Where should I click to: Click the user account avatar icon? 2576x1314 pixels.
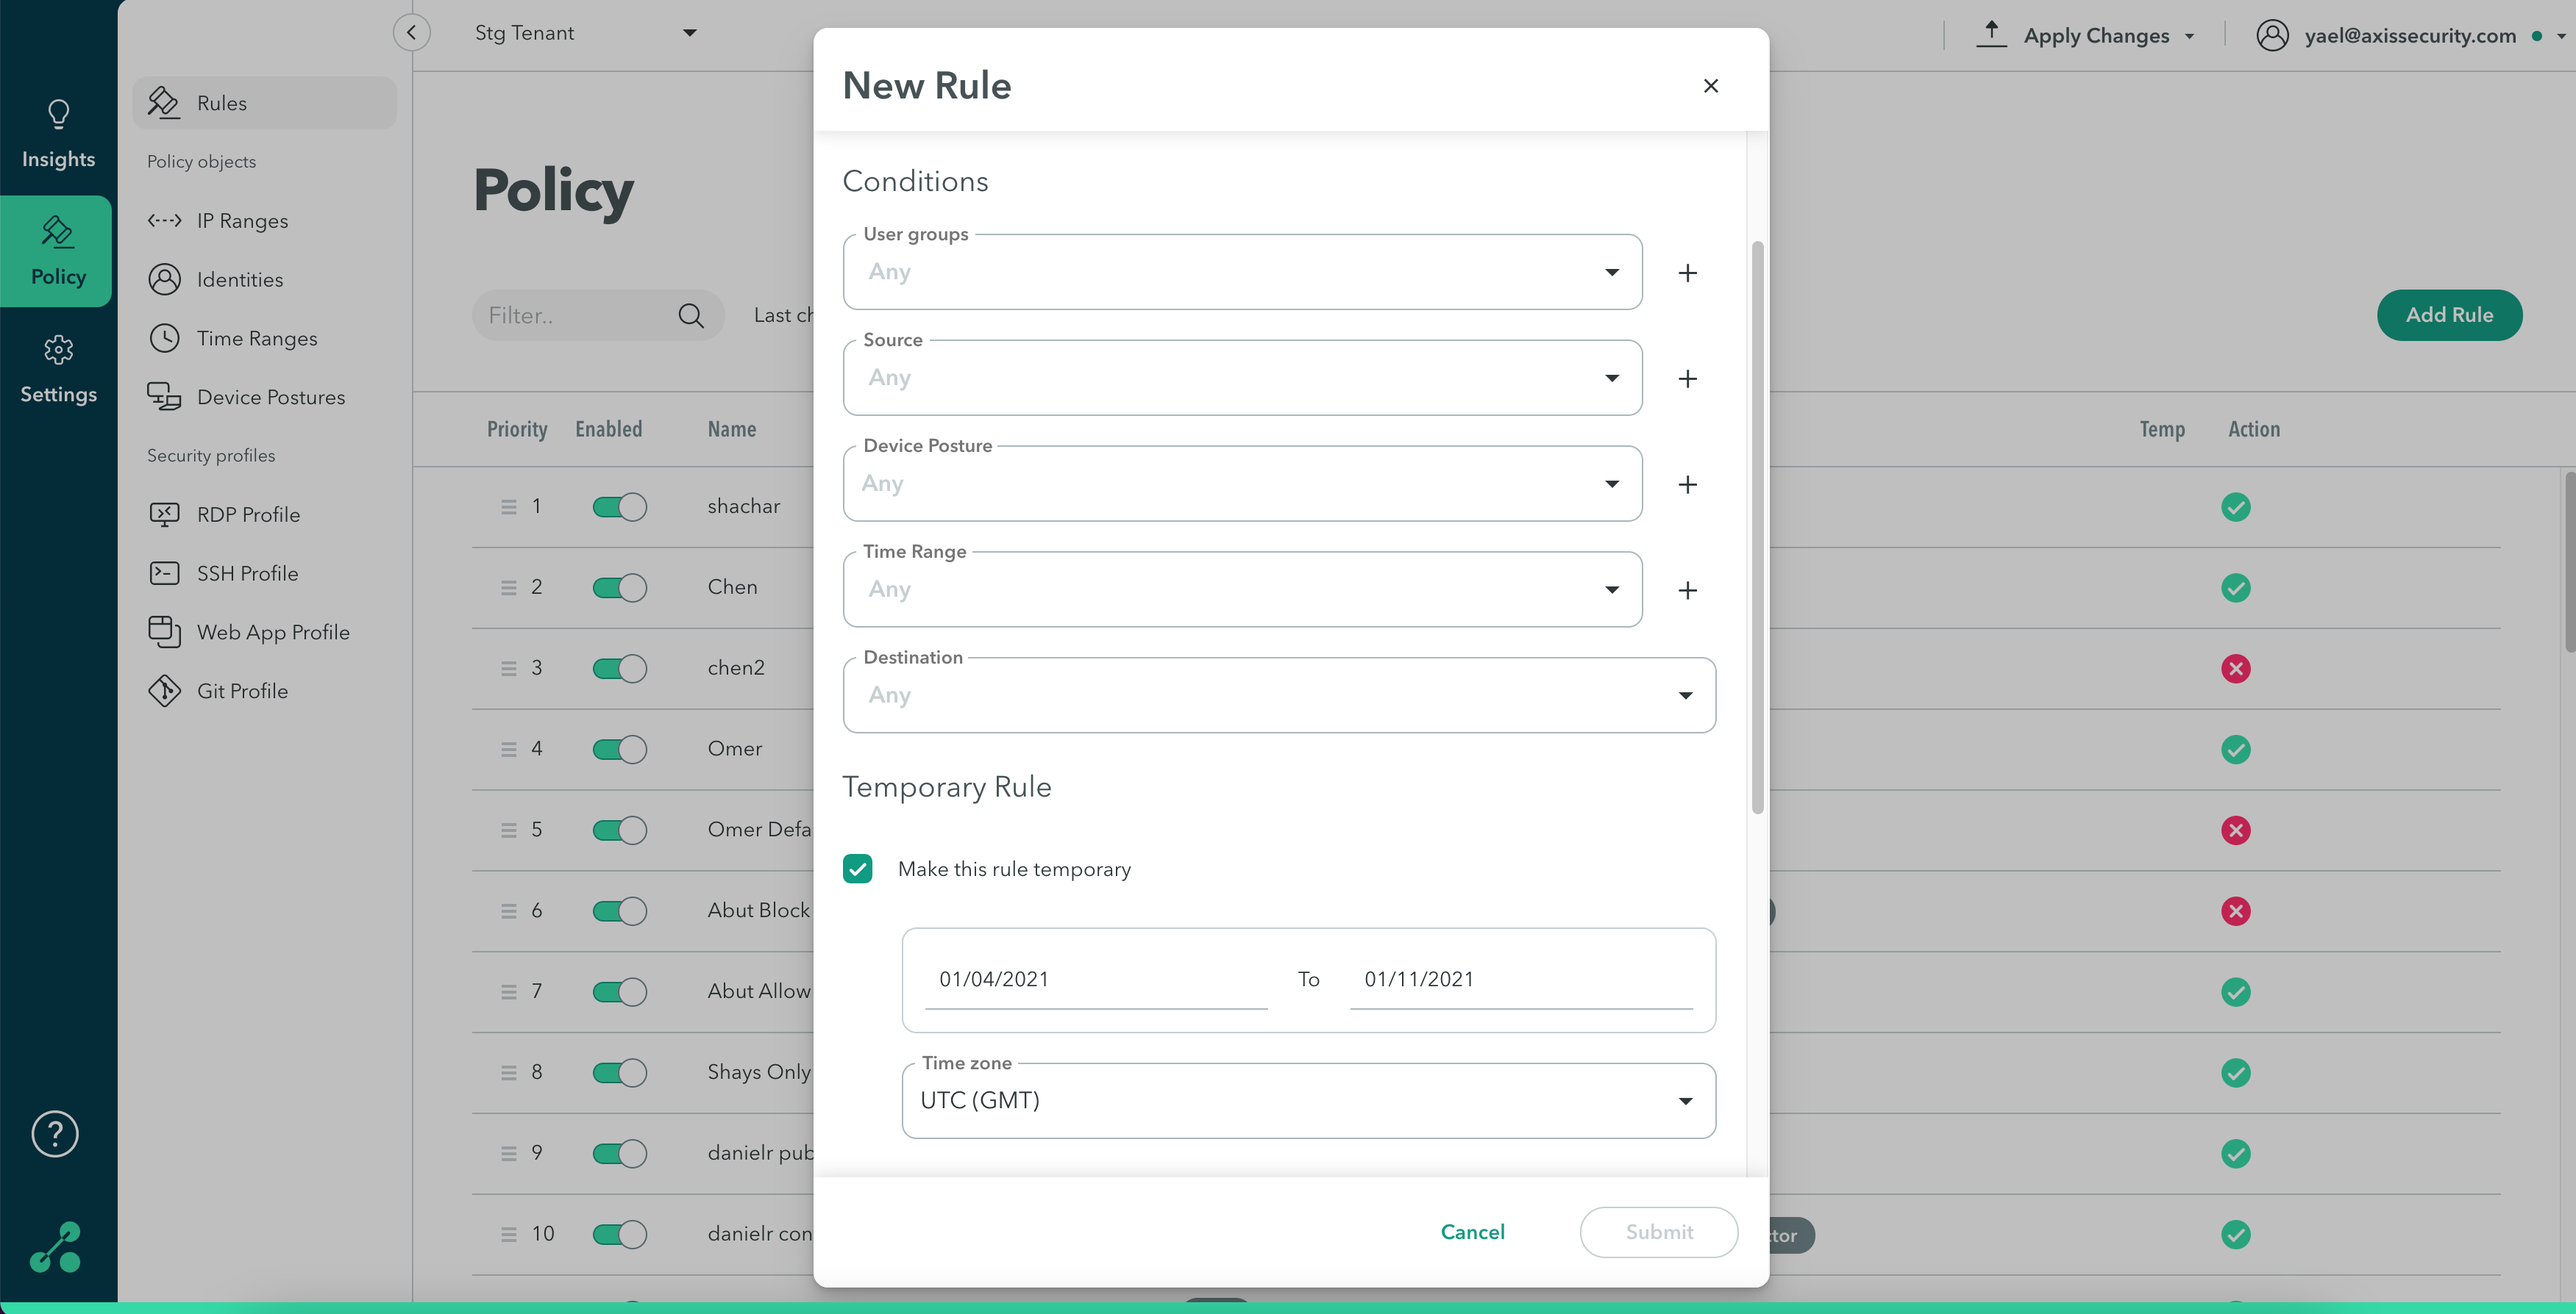pyautogui.click(x=2272, y=36)
